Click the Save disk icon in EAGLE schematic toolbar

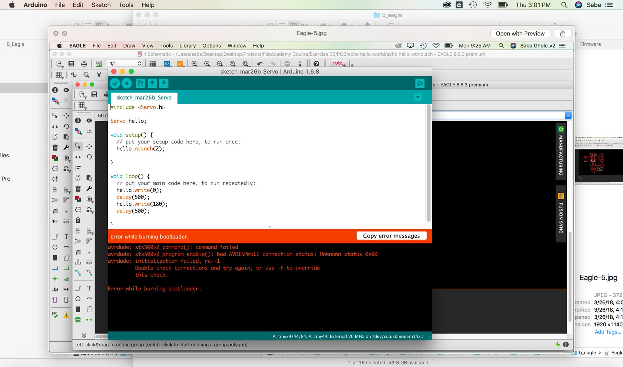tap(71, 64)
